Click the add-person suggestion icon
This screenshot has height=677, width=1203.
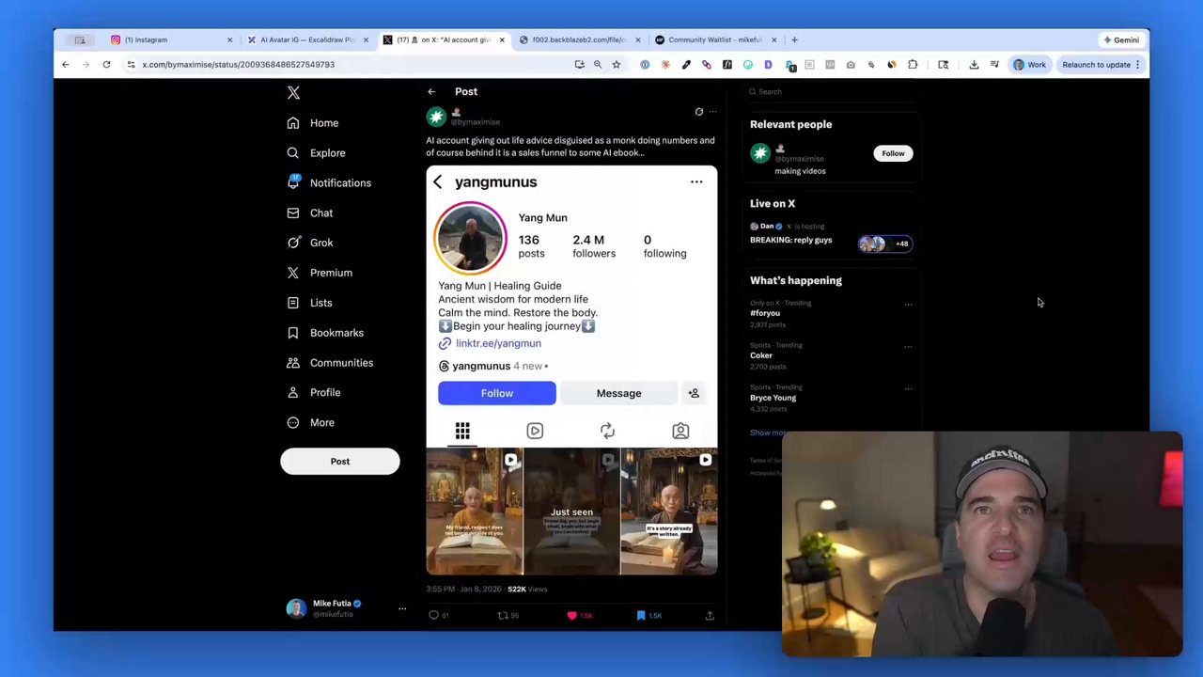click(x=694, y=394)
